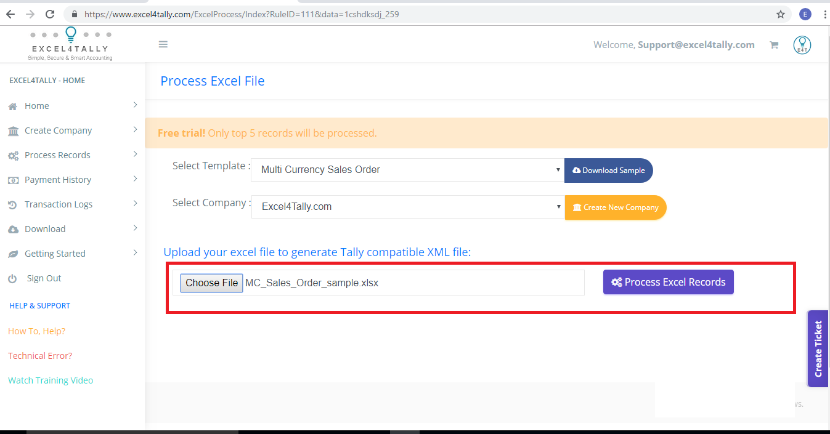Open Process Records menu item
The height and width of the screenshot is (434, 830).
[57, 155]
